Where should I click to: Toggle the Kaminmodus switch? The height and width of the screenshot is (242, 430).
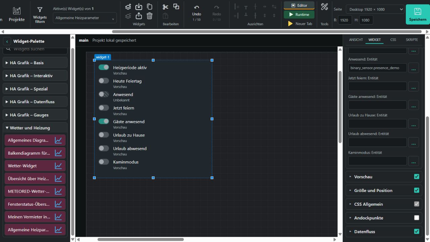pos(104,162)
